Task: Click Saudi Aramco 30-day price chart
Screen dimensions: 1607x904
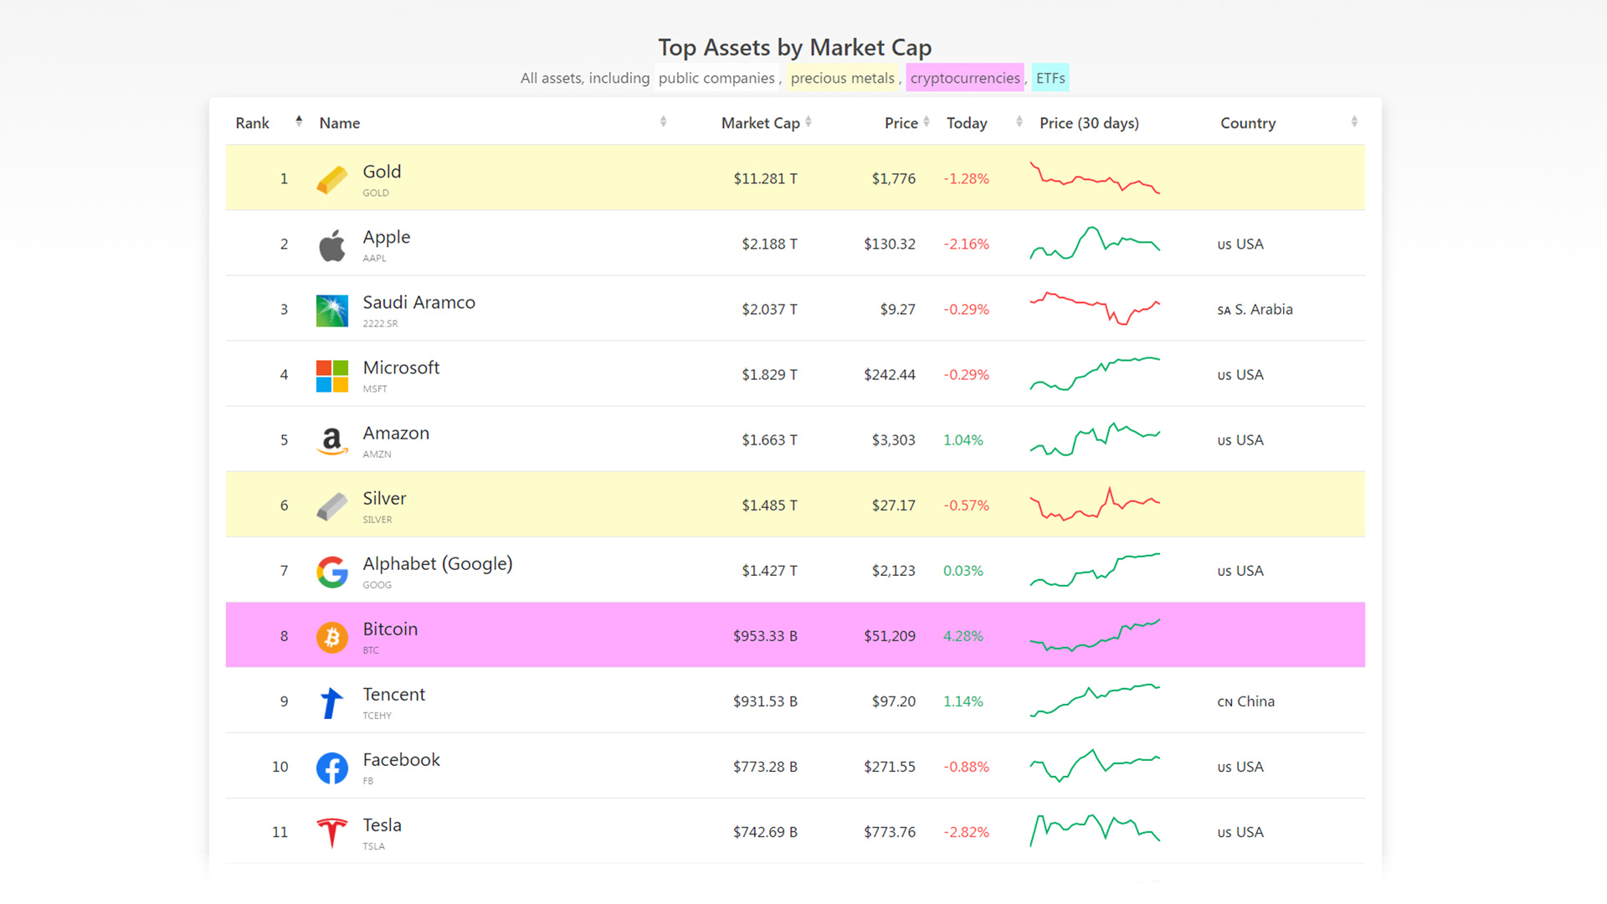Action: (1095, 308)
